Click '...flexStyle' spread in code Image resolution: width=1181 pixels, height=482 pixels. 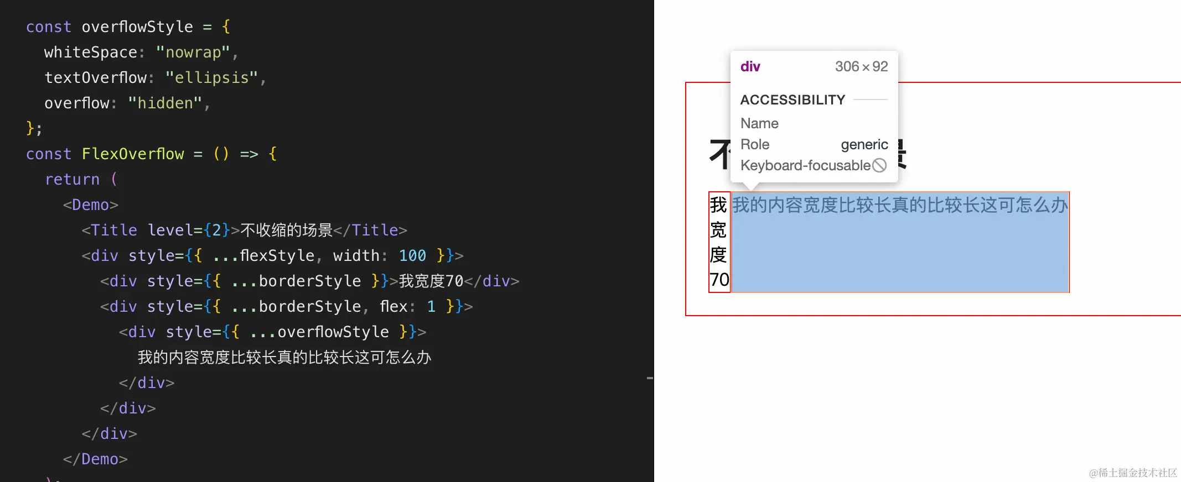coord(263,256)
